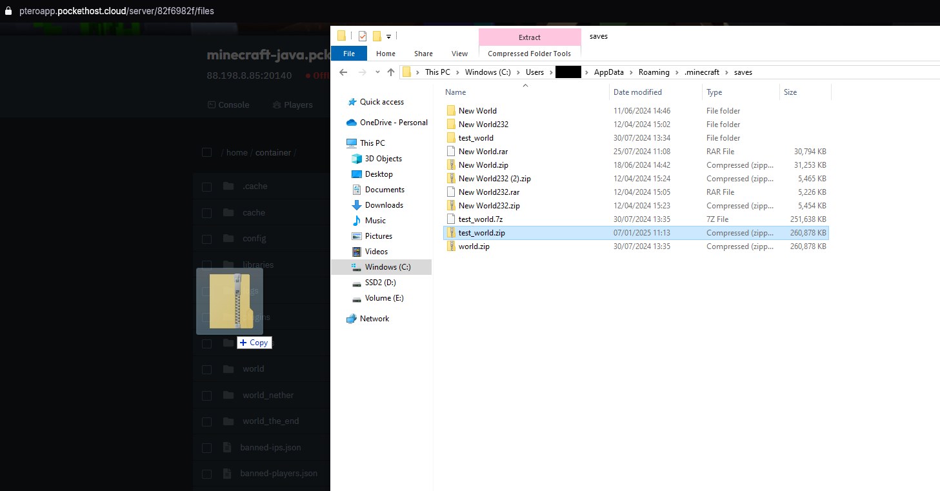
Task: Click the Up directory arrow
Action: 390,72
